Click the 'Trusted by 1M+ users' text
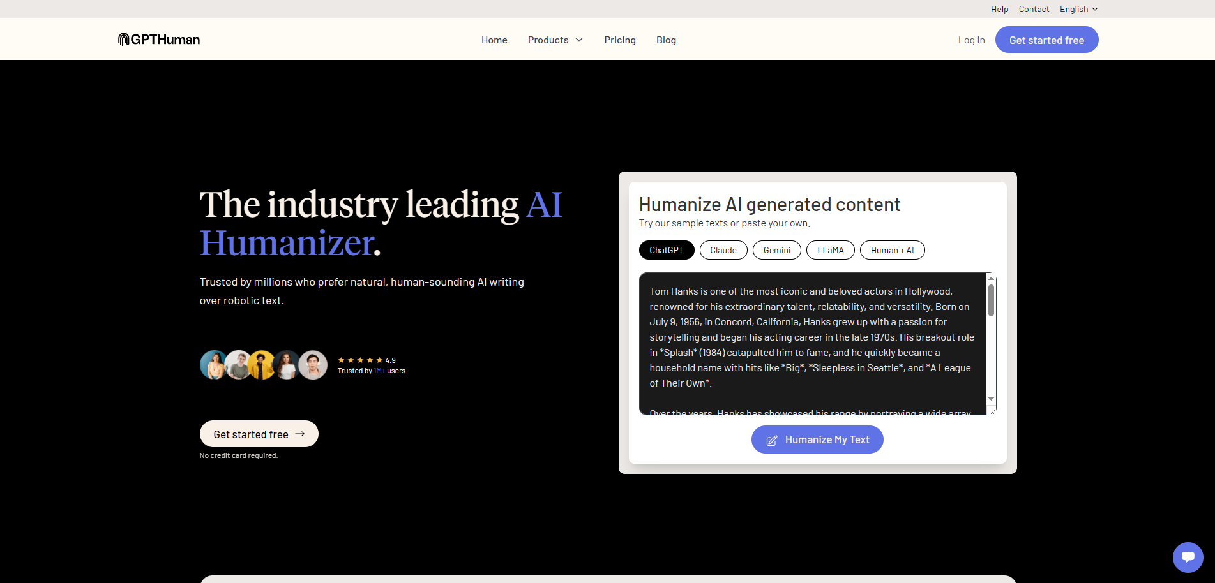Image resolution: width=1215 pixels, height=583 pixels. pos(372,371)
